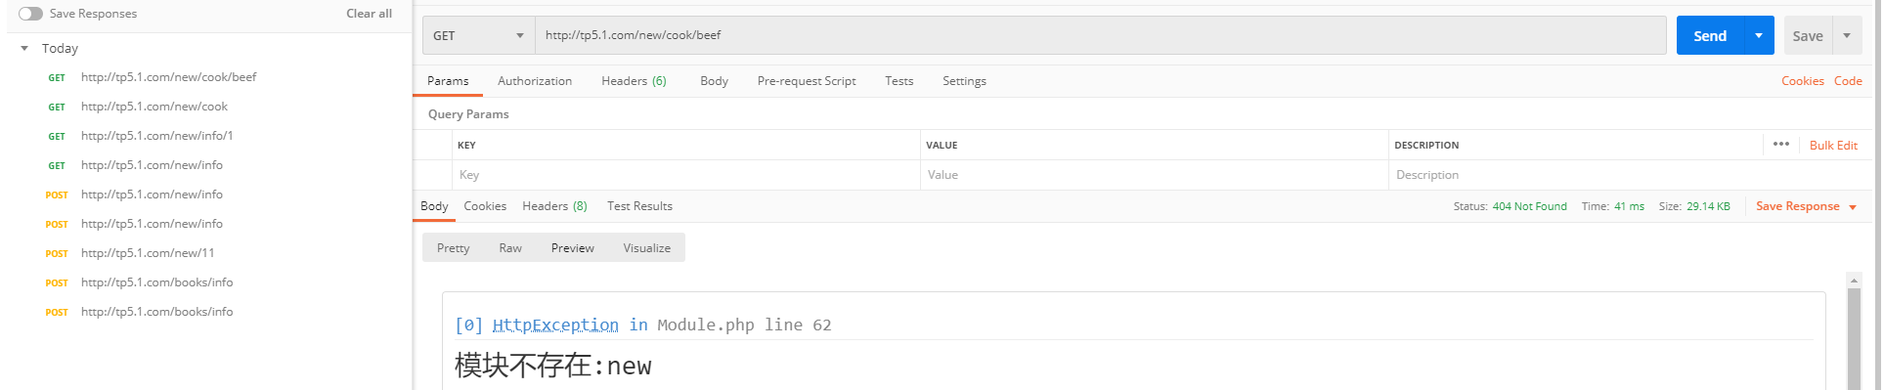Select history request new/info/1
The height and width of the screenshot is (390, 1884).
(x=156, y=136)
